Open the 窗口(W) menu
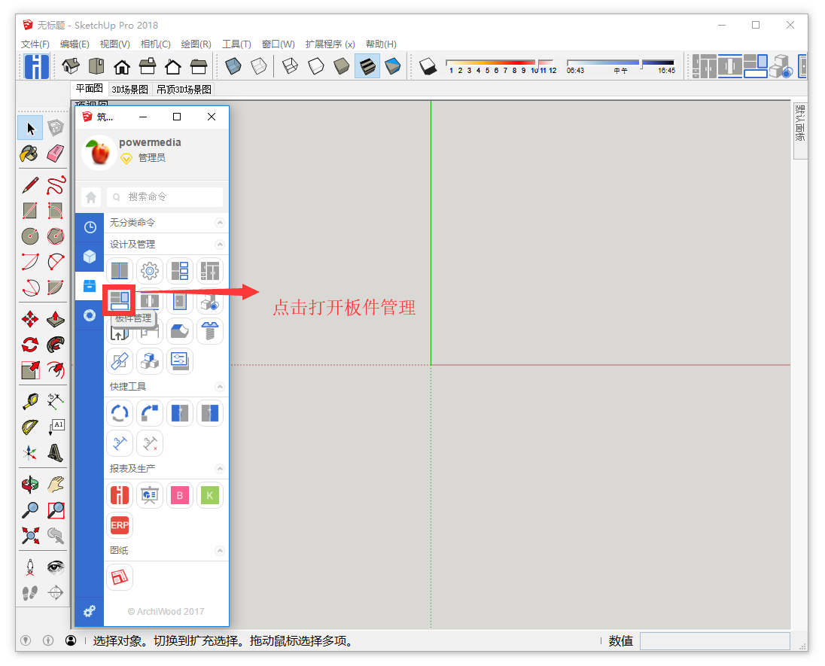825x666 pixels. coord(277,44)
